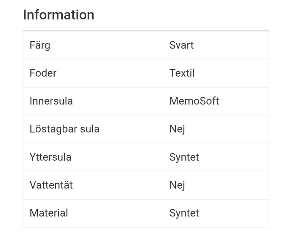
Task: Select the Foder label
Action: coord(43,73)
